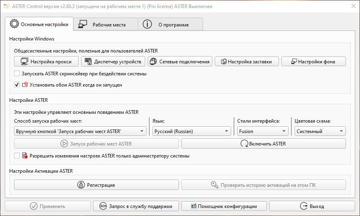Open Настройка прокси settings
The height and width of the screenshot is (216, 360).
coord(46,61)
